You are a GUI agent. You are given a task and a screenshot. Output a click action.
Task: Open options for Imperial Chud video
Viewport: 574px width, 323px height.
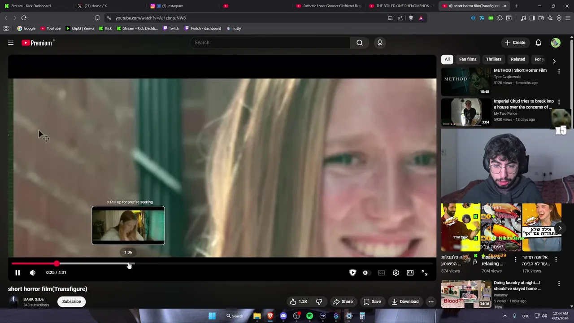tap(559, 102)
